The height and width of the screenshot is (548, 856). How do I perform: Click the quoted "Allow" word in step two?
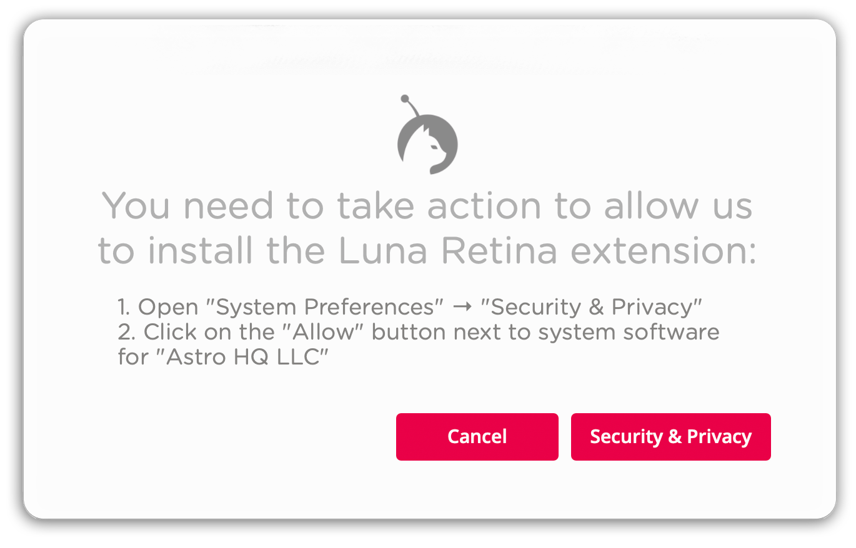(323, 333)
